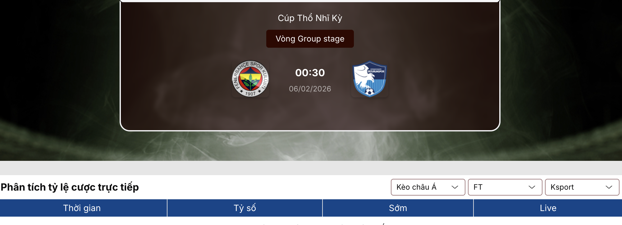Click the chevron arrow beside FT
Viewport: 622px width, 225px height.
coord(532,187)
